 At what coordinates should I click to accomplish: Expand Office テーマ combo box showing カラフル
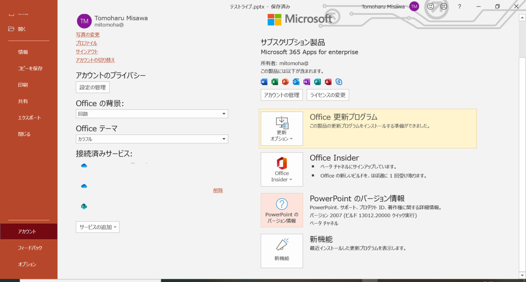[152, 139]
